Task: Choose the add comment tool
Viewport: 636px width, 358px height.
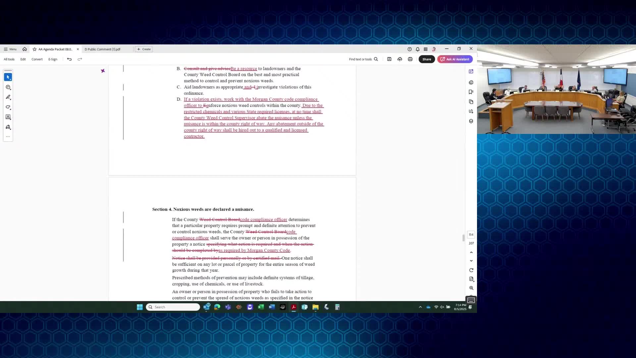Action: point(8,87)
